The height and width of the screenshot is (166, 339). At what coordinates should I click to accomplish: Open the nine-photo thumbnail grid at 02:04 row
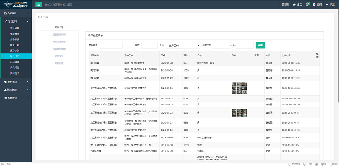(239, 88)
